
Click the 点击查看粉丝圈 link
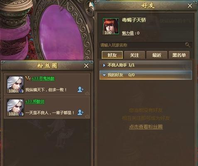(x=146, y=127)
